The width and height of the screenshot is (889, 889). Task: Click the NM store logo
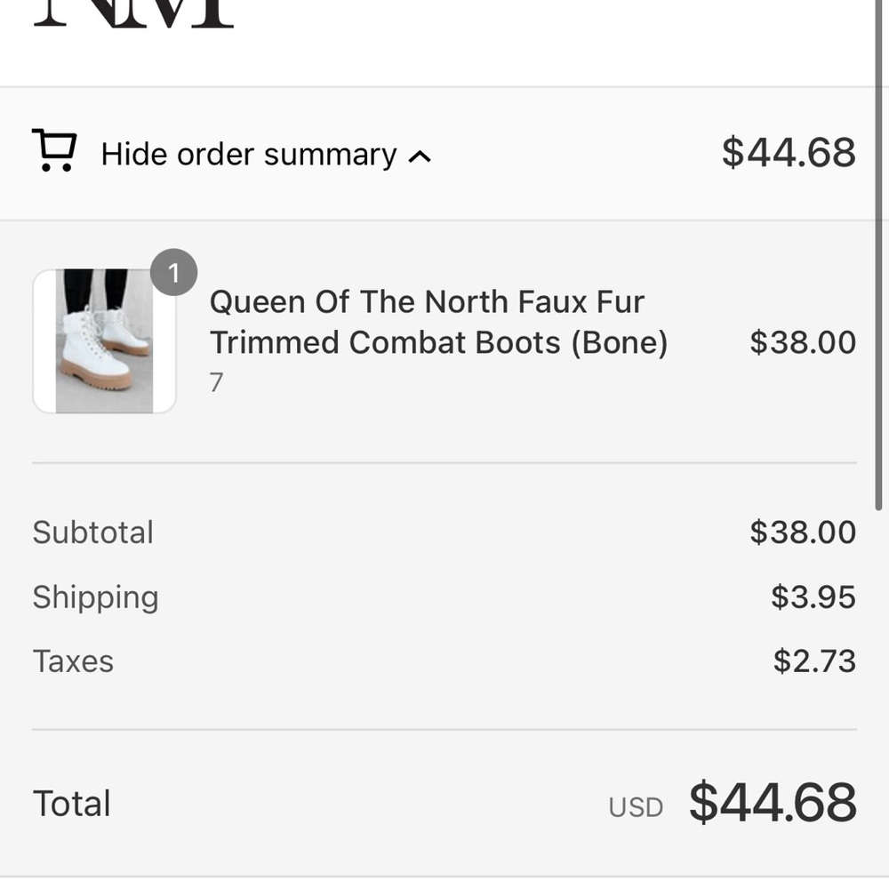point(133,13)
